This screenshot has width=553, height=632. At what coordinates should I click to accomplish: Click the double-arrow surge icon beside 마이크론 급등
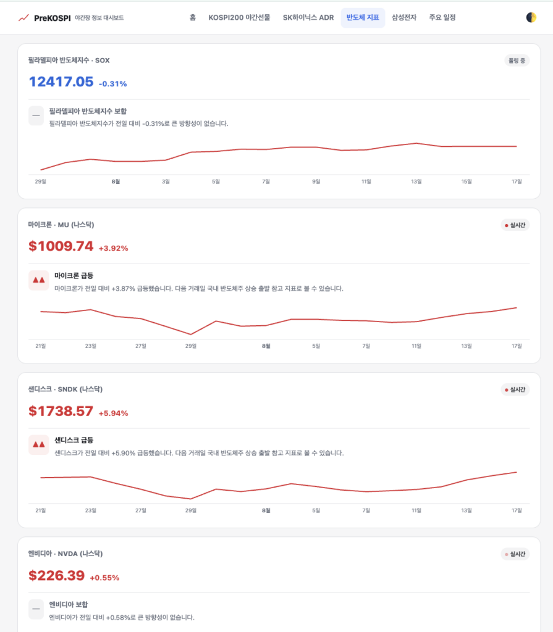click(39, 280)
